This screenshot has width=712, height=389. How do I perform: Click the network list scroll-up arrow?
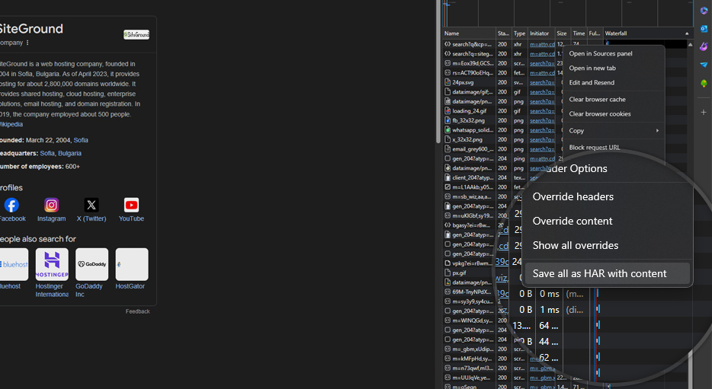690,44
